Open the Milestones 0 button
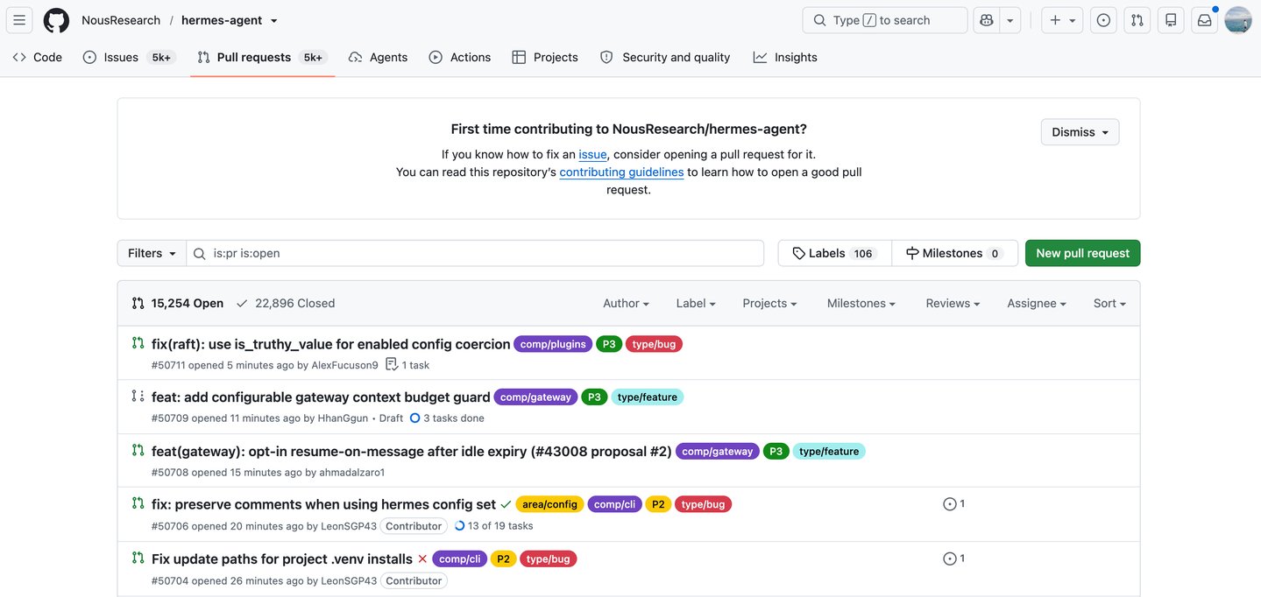 pos(954,253)
